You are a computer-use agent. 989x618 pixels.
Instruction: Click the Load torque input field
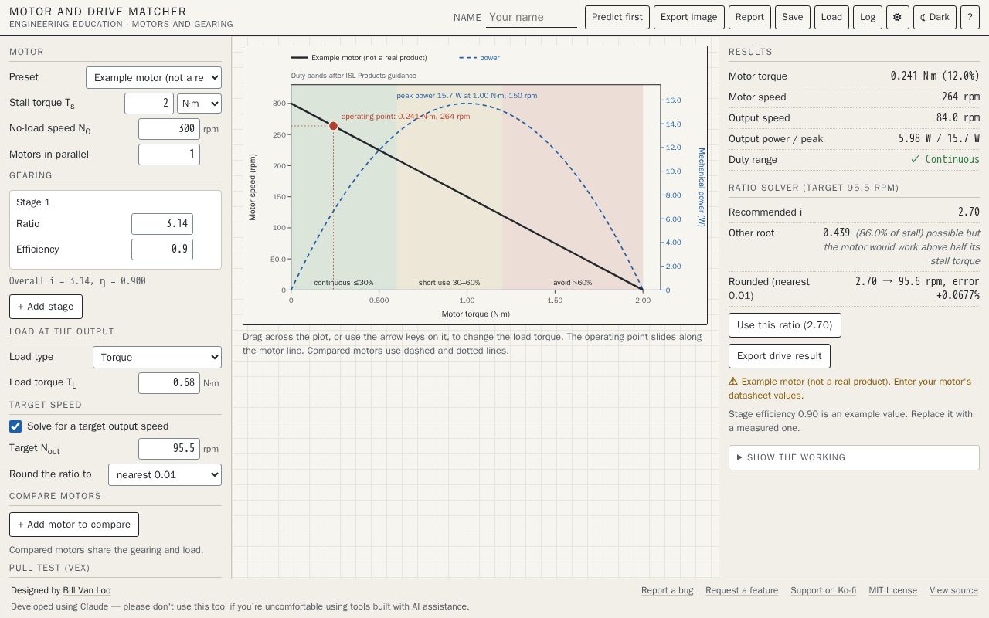[x=169, y=382]
